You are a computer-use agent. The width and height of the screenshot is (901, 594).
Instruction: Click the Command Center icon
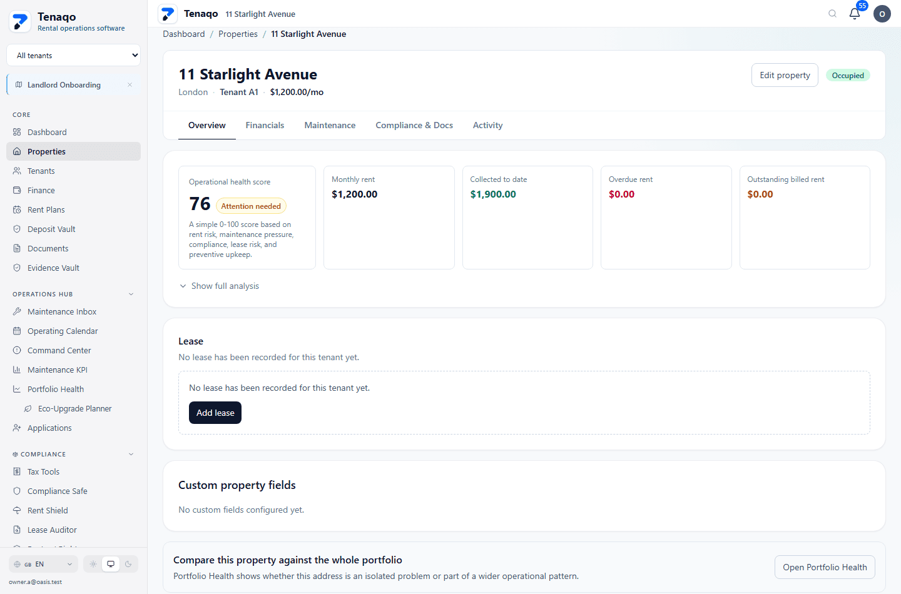point(17,350)
